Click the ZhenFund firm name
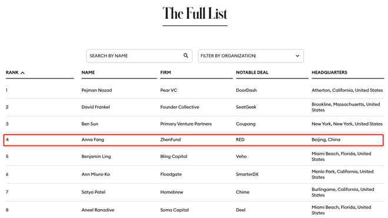This screenshot has width=388, height=218. coord(170,140)
